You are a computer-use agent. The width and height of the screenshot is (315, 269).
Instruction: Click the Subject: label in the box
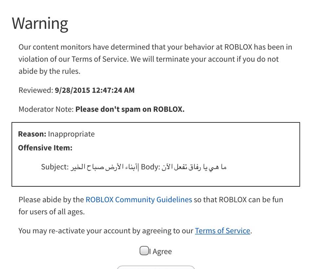point(55,167)
